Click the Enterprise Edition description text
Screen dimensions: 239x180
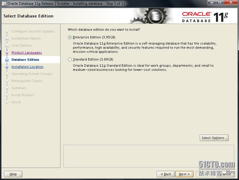tap(145, 48)
